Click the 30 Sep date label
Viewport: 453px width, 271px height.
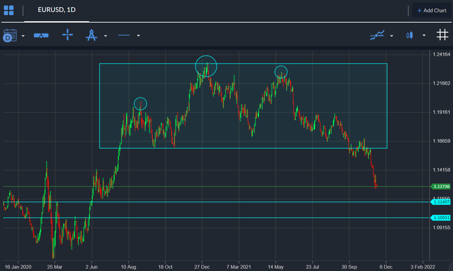pyautogui.click(x=349, y=267)
